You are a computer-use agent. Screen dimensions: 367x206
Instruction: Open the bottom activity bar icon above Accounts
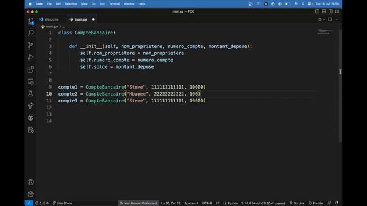[30, 130]
